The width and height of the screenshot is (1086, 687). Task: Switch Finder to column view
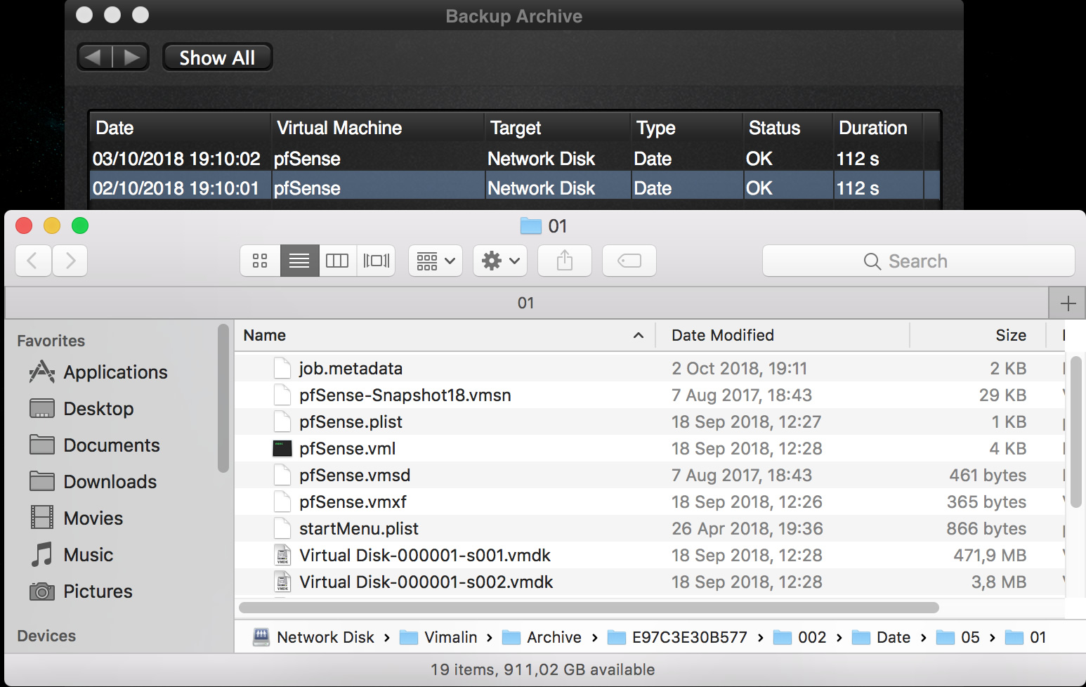pyautogui.click(x=338, y=261)
